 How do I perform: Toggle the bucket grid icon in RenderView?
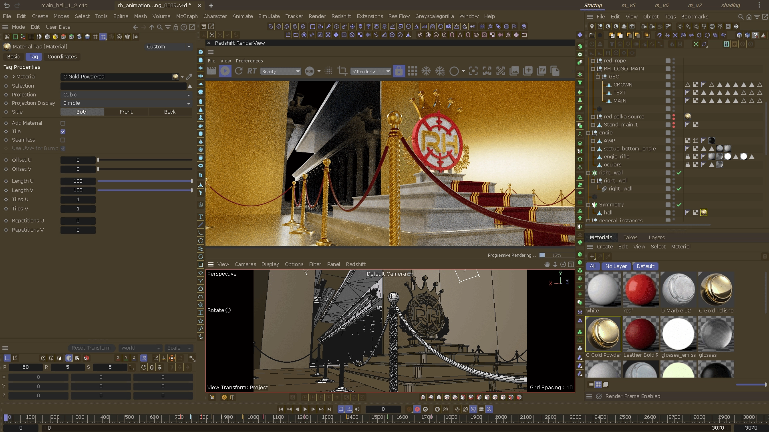coord(412,71)
